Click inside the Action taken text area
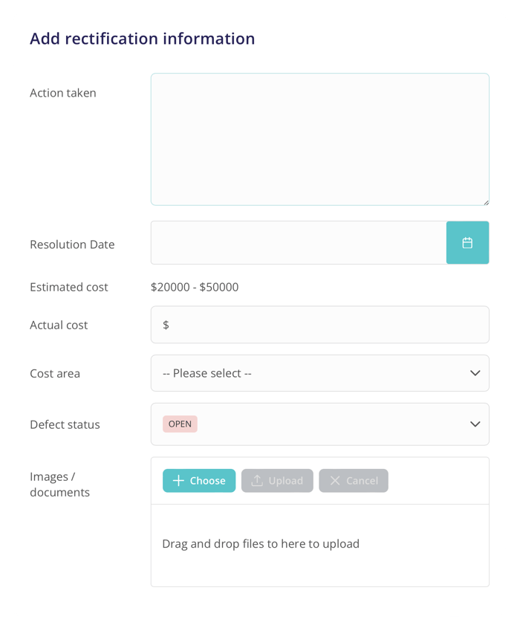Viewport: 520px width, 628px height. pyautogui.click(x=319, y=137)
